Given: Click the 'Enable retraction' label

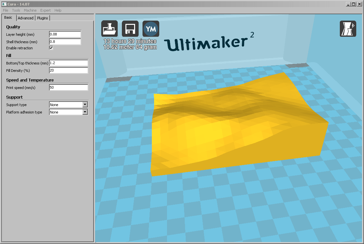Looking at the screenshot, I should pyautogui.click(x=19, y=48).
